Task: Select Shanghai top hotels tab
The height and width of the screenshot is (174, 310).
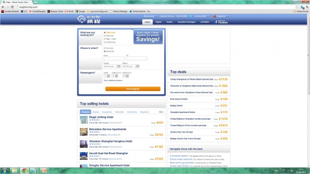Action: point(85,112)
